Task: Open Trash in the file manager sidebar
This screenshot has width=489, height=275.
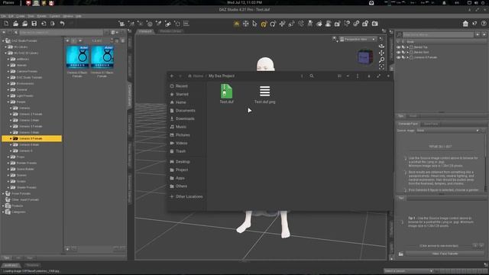Action: coord(180,151)
